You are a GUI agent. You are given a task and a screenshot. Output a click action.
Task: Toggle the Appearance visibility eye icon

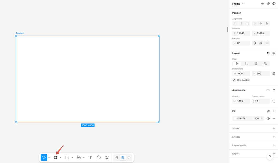pos(268,90)
